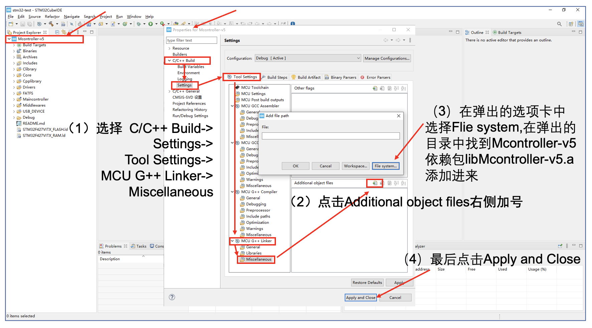The image size is (592, 328).
Task: Expand the Drivers folder in Project Explorer
Action: (14, 87)
